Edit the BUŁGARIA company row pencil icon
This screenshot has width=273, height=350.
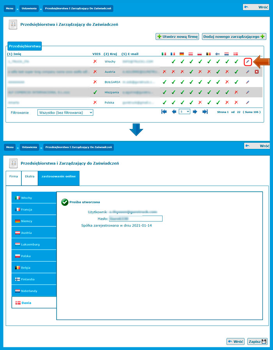(248, 82)
